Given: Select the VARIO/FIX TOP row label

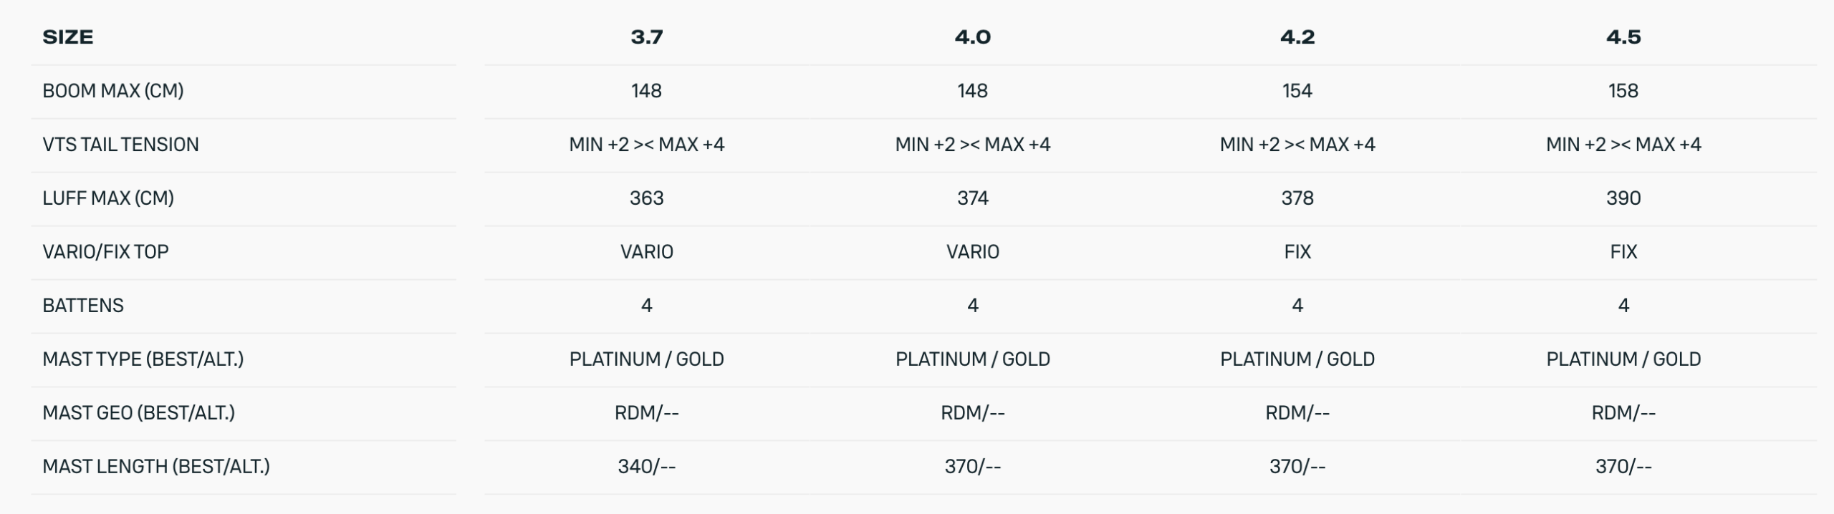Looking at the screenshot, I should [x=105, y=252].
